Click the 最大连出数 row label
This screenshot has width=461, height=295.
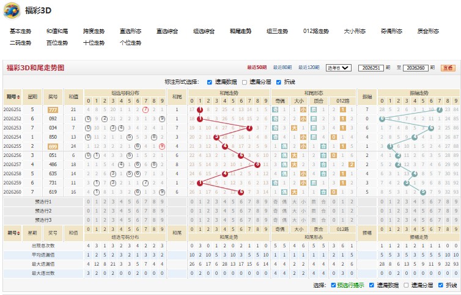(x=43, y=273)
